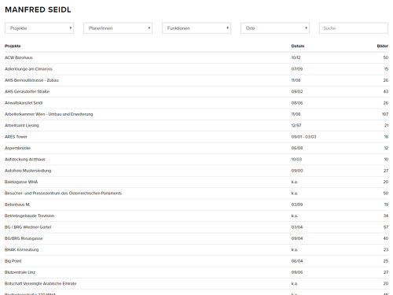The image size is (393, 295).
Task: Click date 09/04 in BG/BRG Rosasgasse row
Action: [297, 238]
